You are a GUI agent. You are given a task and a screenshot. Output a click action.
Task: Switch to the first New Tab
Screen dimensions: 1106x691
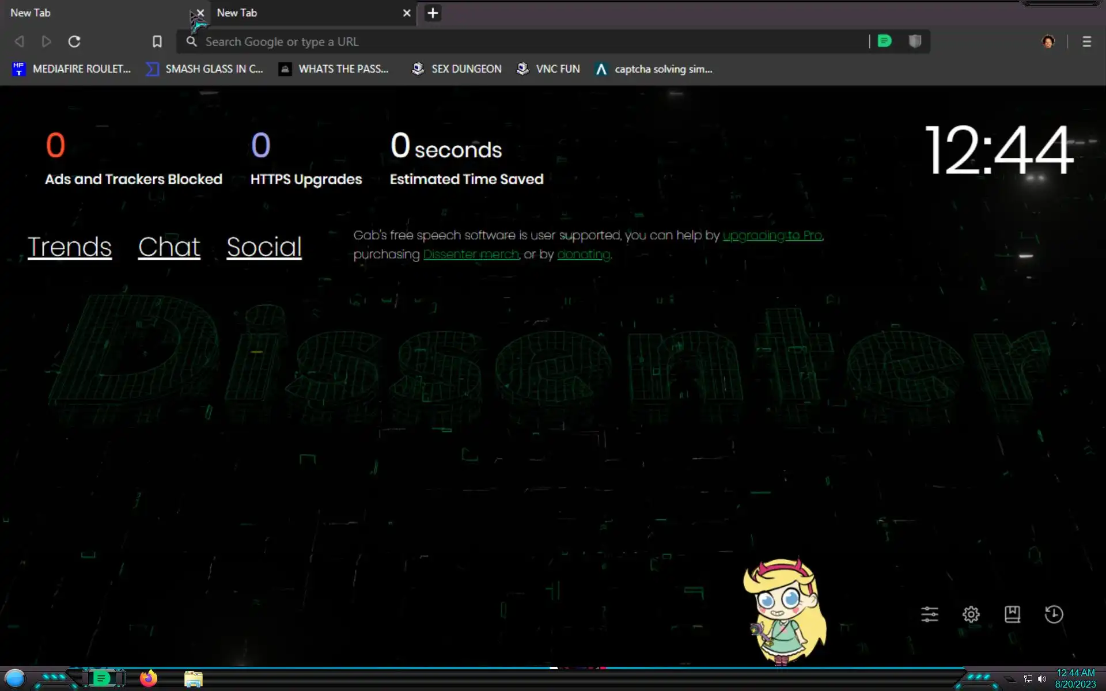(x=86, y=13)
